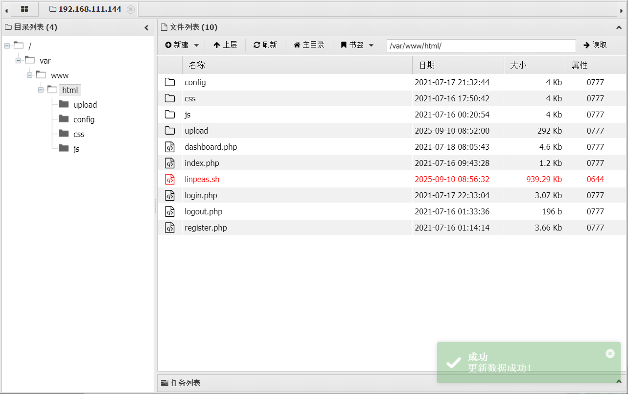628x394 pixels.
Task: Collapse the var tree node
Action: point(18,60)
